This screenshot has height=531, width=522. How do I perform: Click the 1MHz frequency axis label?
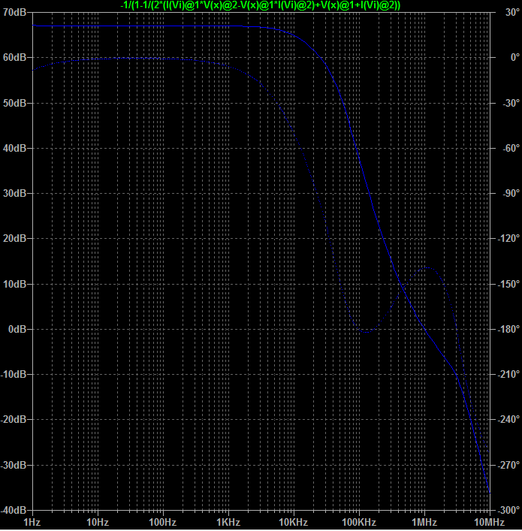click(424, 522)
